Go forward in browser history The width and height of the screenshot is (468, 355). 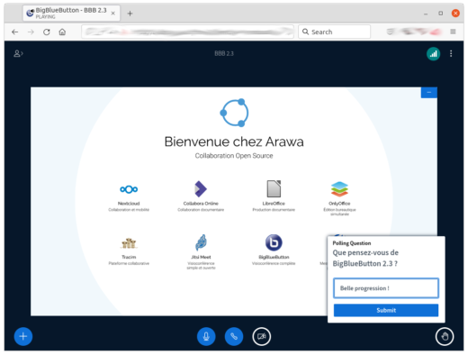click(31, 32)
